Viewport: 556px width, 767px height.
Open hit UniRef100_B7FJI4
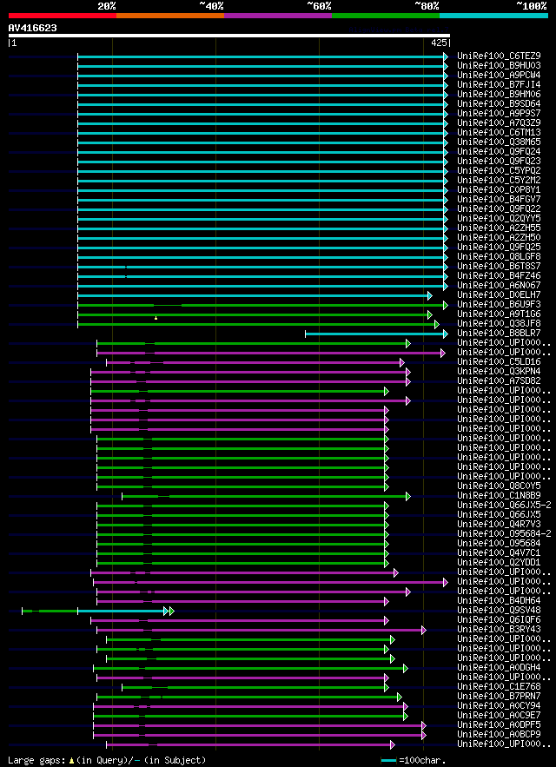point(499,84)
